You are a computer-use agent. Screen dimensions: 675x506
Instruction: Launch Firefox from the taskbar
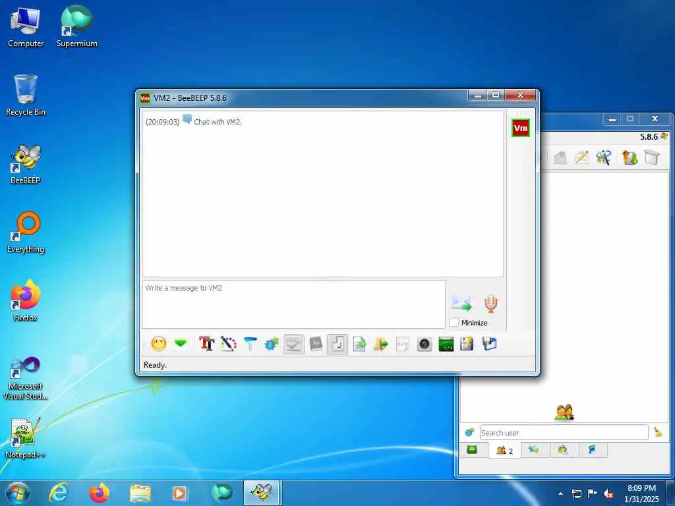point(99,493)
